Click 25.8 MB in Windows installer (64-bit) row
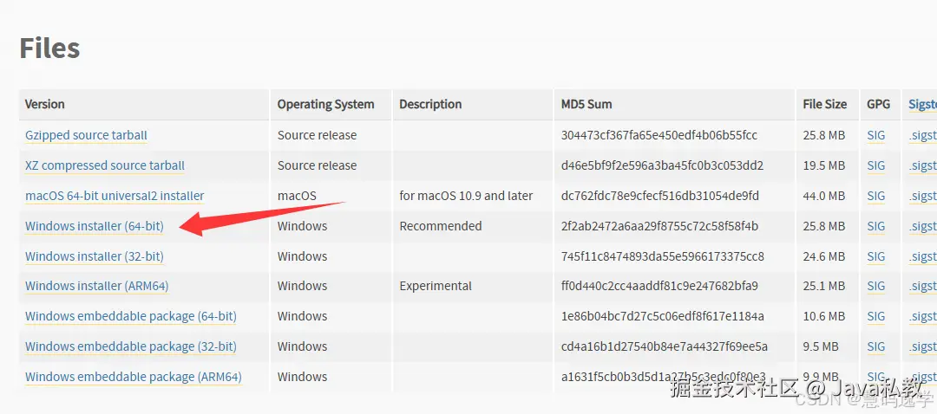This screenshot has width=937, height=414. (824, 226)
